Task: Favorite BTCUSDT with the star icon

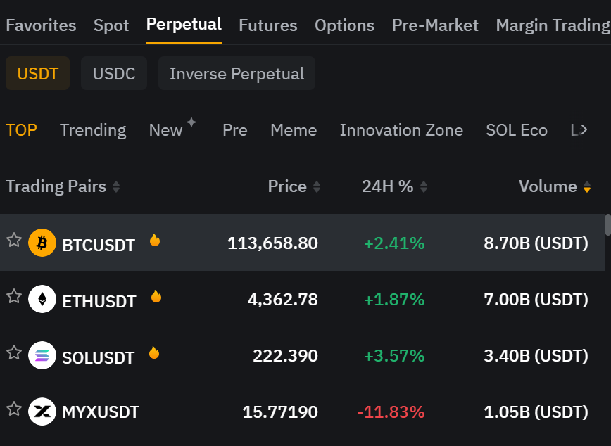Action: pos(14,241)
